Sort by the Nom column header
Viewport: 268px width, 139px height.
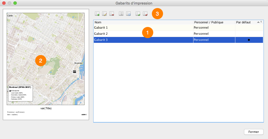[143, 22]
